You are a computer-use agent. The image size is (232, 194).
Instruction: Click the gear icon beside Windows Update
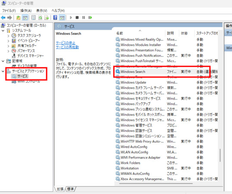click(x=118, y=82)
